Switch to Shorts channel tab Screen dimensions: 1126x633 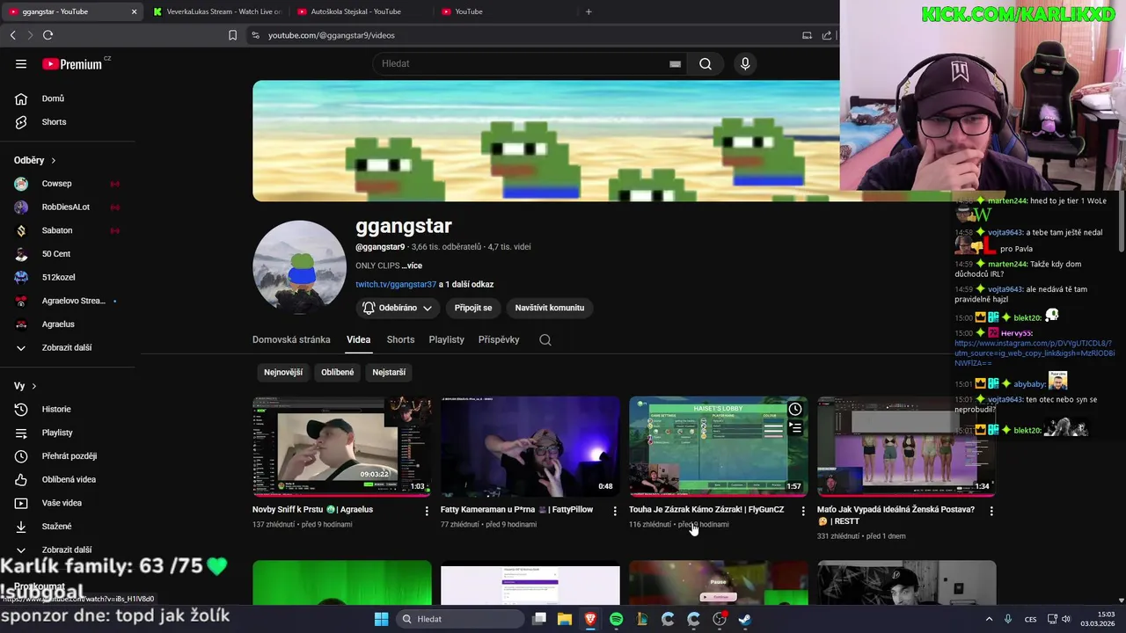click(400, 340)
